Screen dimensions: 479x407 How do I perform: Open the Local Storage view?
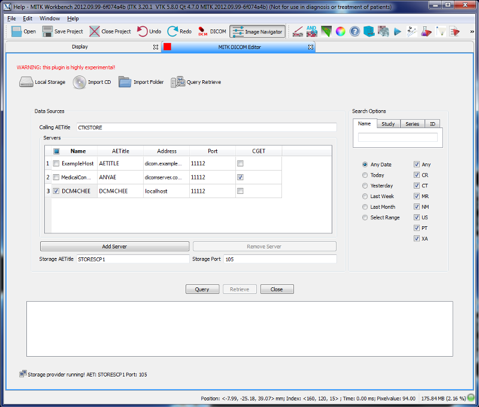pyautogui.click(x=42, y=82)
